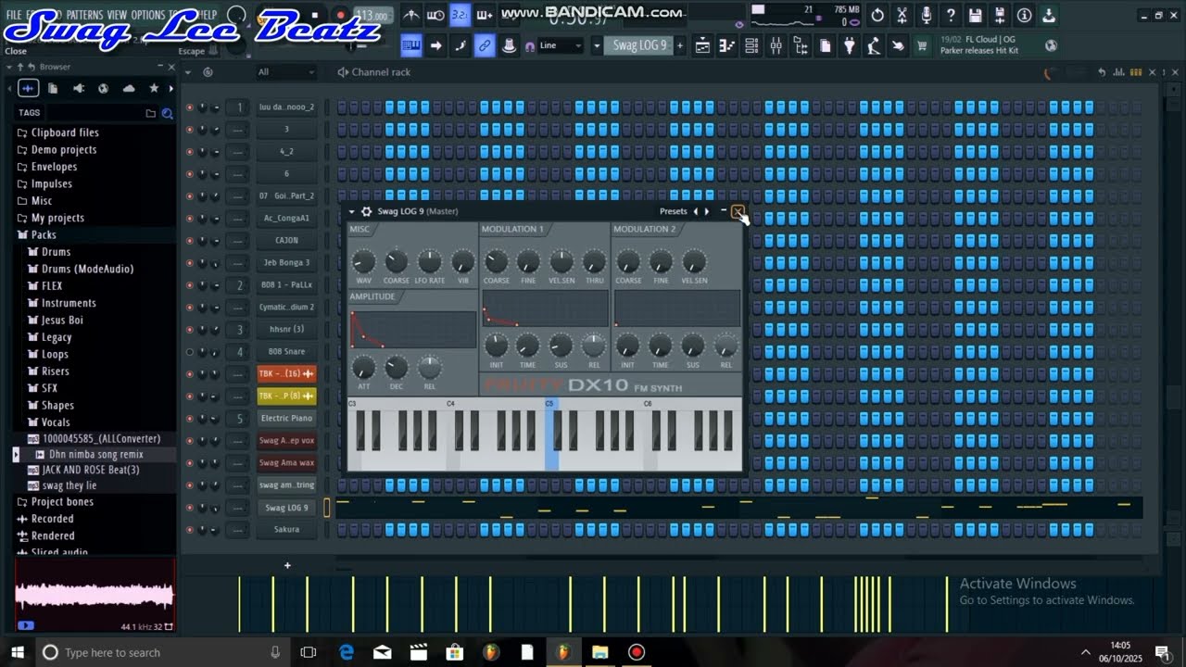The height and width of the screenshot is (667, 1186).
Task: Select the cloud browser tab icon
Action: point(129,88)
